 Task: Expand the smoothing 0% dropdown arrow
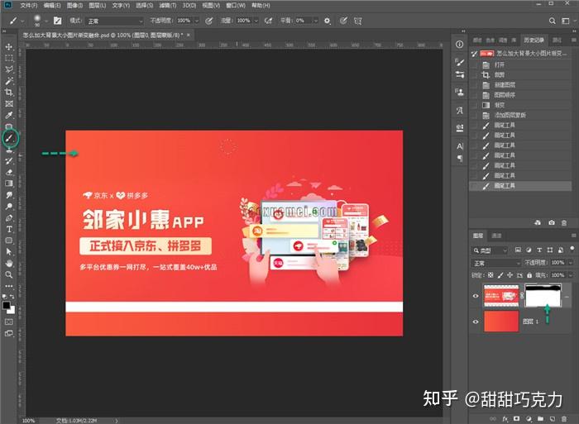click(x=316, y=21)
